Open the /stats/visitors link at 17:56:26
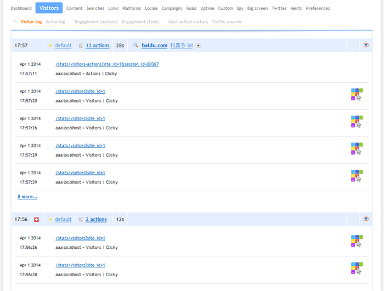384x291 pixels. coord(80,238)
